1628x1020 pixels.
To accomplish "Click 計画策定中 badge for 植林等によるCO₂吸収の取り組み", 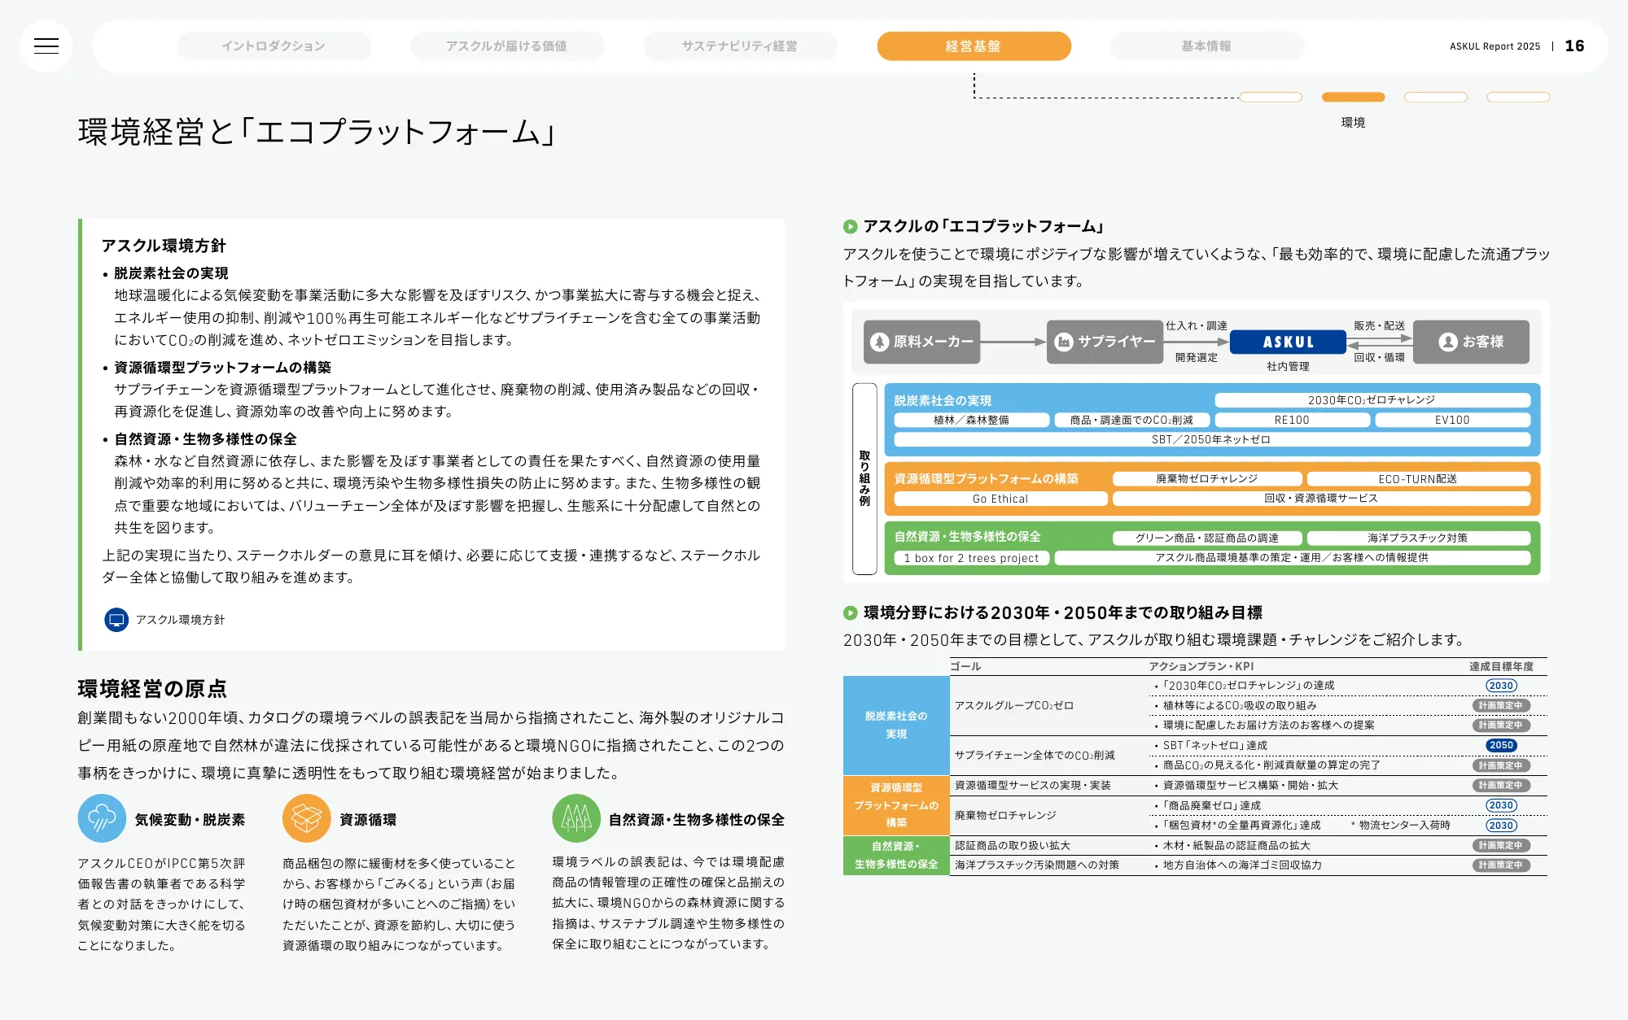I will pyautogui.click(x=1501, y=705).
